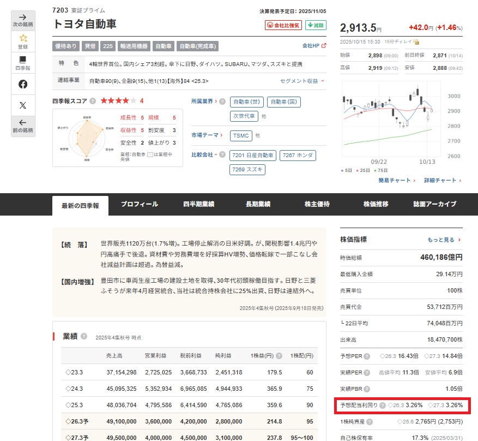The image size is (478, 441).
Task: Click the 詳細チャート link
Action: (x=442, y=181)
